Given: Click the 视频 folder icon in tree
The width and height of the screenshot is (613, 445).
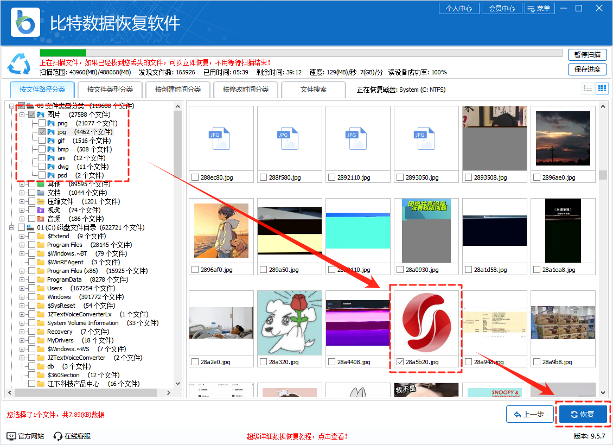Looking at the screenshot, I should tap(41, 210).
